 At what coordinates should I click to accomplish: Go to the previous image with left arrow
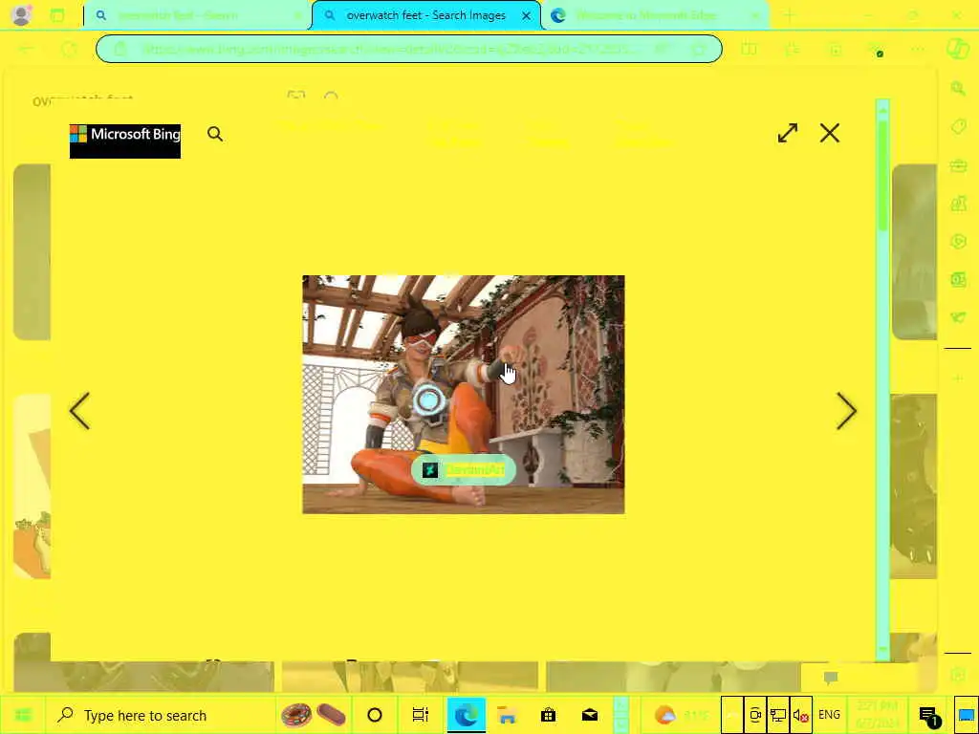(80, 411)
